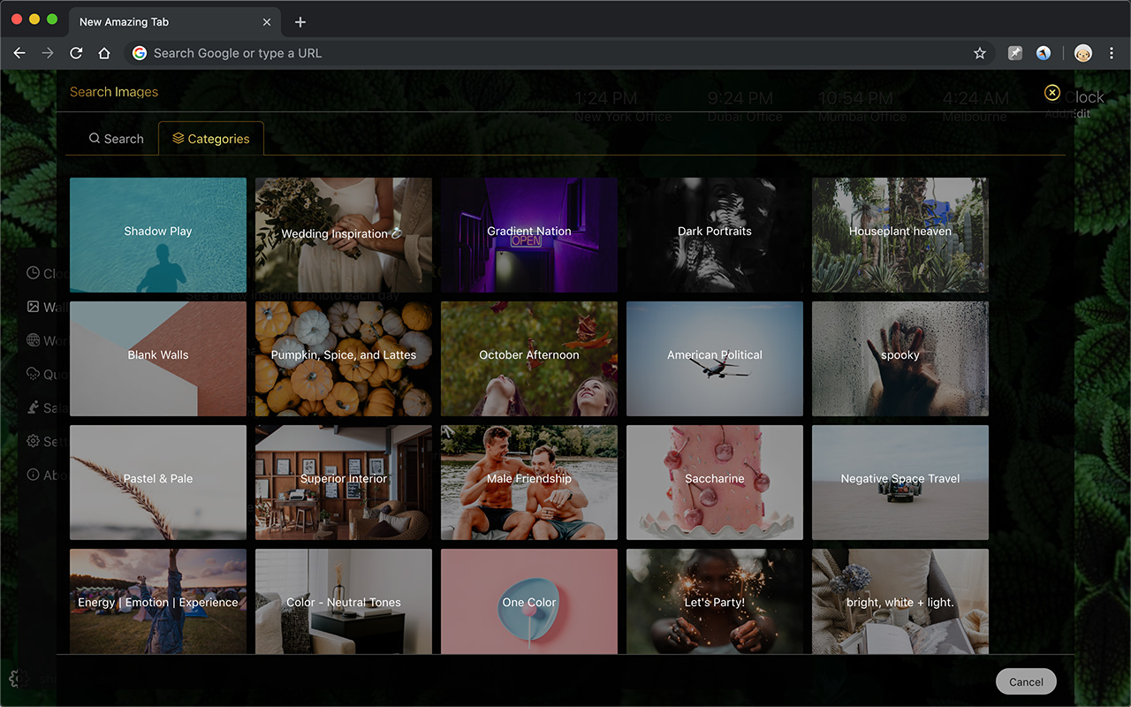The height and width of the screenshot is (707, 1131).
Task: Switch to the Search tab
Action: tap(116, 139)
